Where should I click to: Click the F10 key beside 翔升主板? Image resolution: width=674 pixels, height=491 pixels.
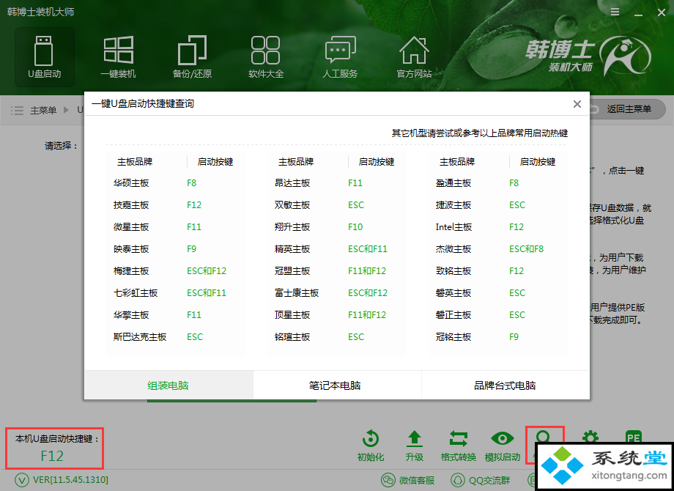[x=355, y=227]
